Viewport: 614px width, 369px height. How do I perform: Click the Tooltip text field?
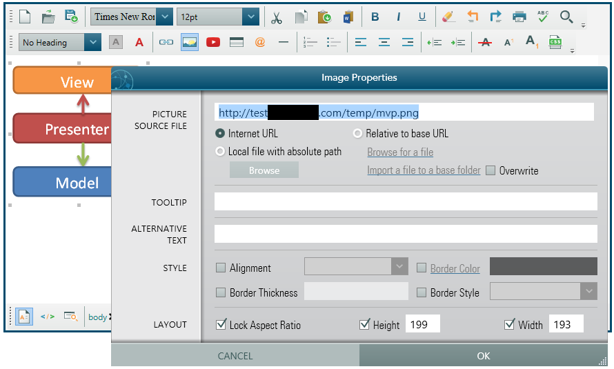tap(405, 201)
